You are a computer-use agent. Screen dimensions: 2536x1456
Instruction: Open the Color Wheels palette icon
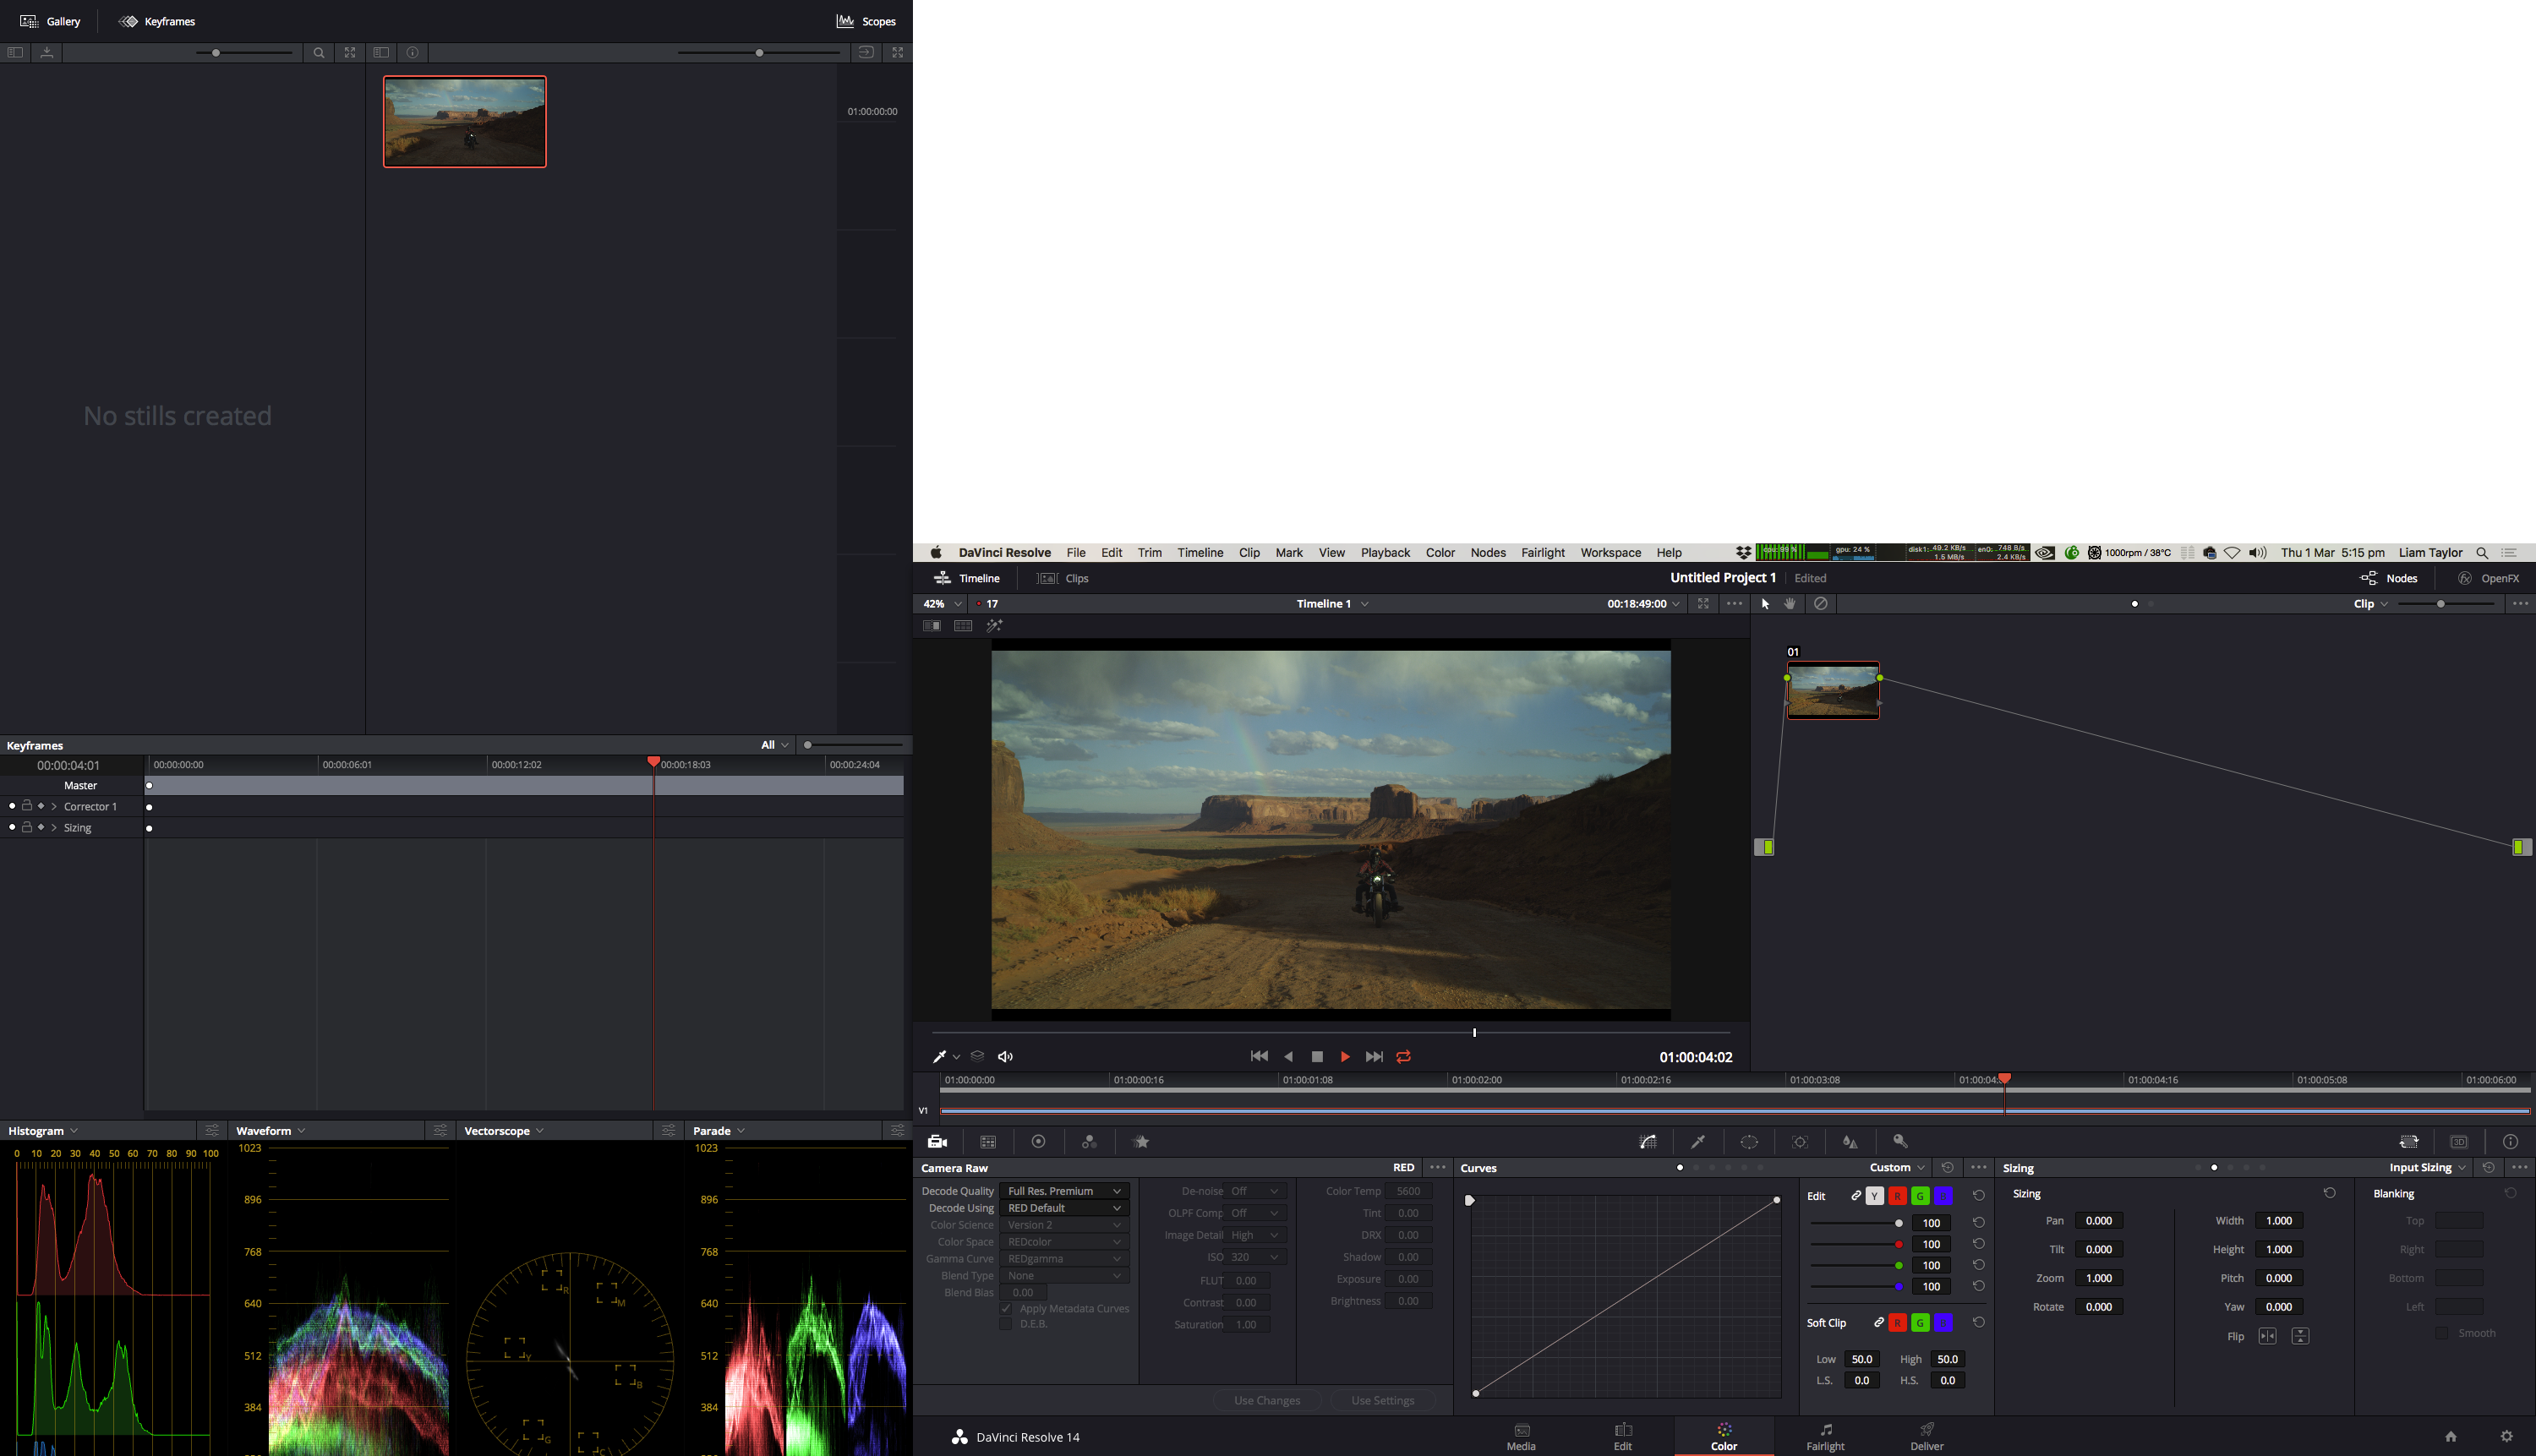pyautogui.click(x=1038, y=1141)
